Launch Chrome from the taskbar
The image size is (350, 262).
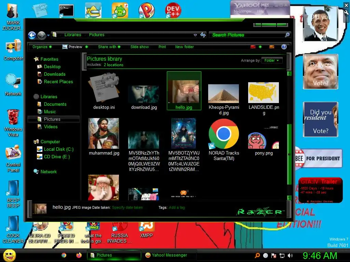click(x=64, y=255)
